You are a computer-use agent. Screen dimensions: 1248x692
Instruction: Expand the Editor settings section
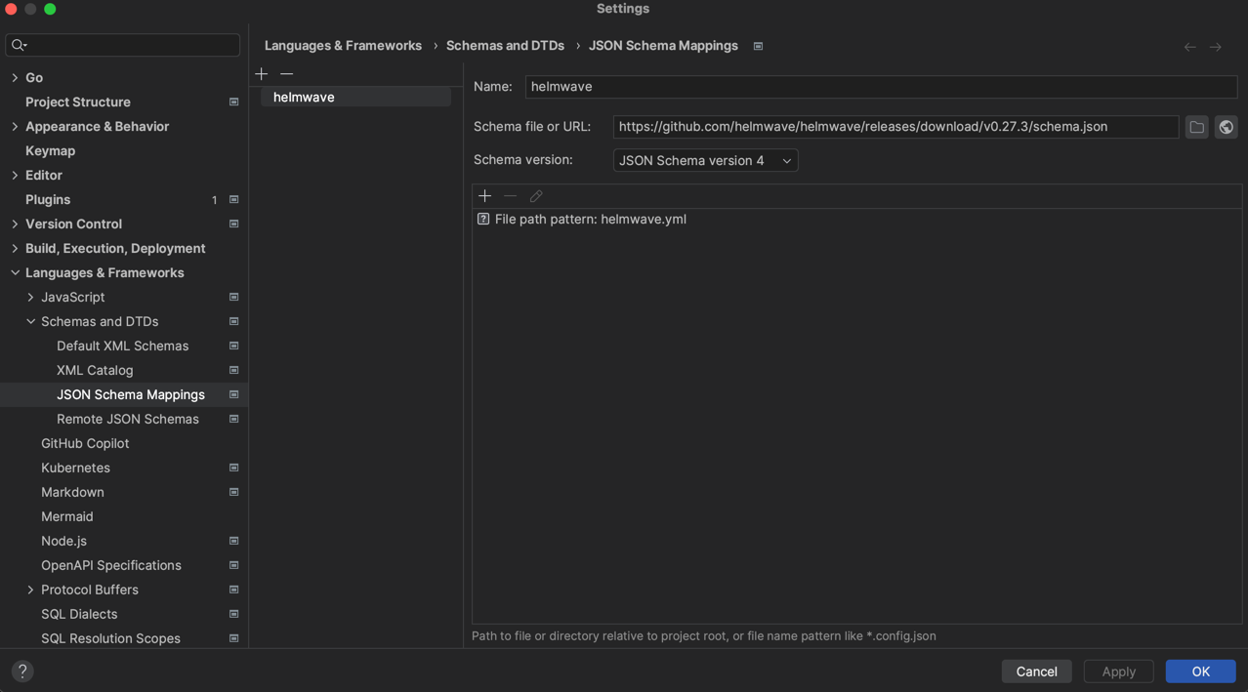click(x=15, y=175)
